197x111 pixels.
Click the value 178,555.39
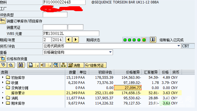click(104, 77)
